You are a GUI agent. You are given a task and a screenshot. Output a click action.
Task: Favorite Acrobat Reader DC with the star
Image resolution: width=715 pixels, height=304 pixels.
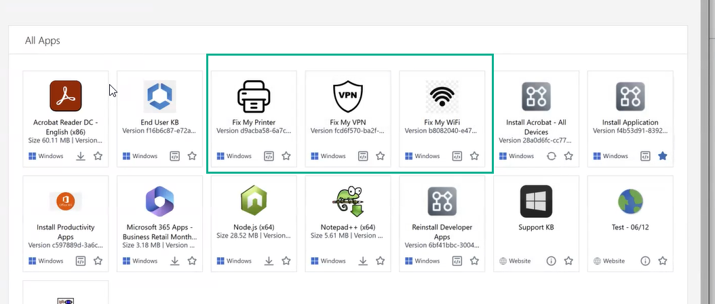(x=98, y=156)
